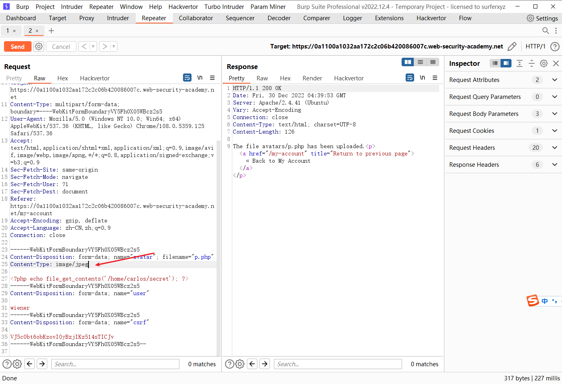Open the three-dot more options menu
This screenshot has height=384, width=562.
click(556, 31)
